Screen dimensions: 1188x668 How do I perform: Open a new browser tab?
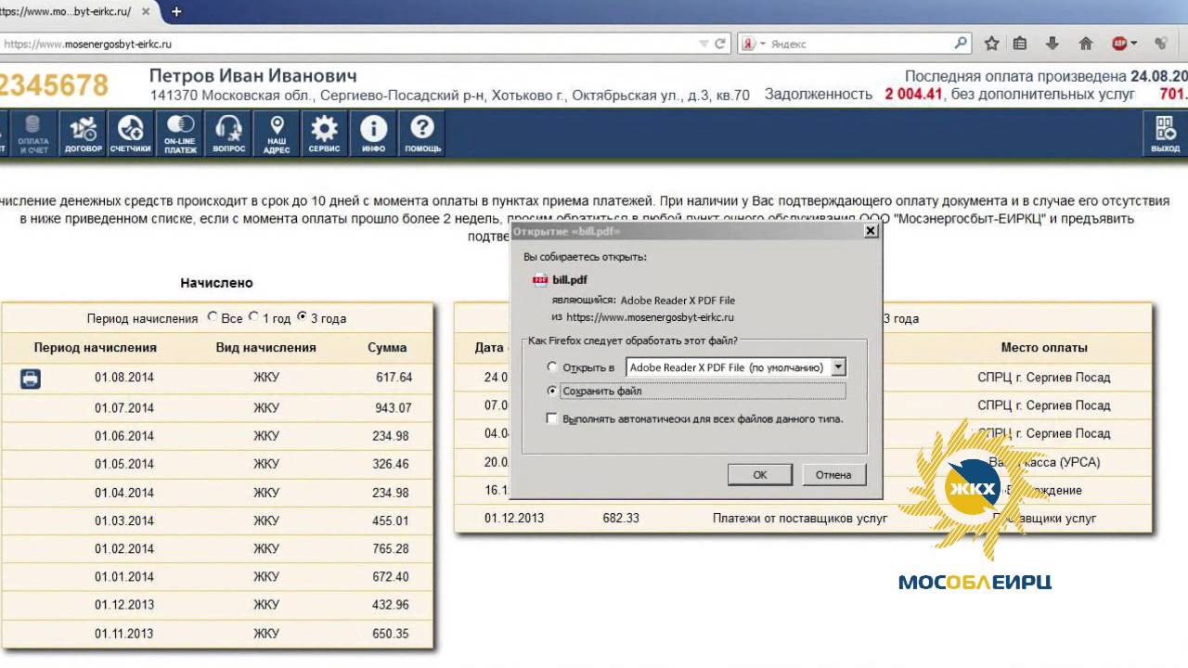click(x=176, y=11)
